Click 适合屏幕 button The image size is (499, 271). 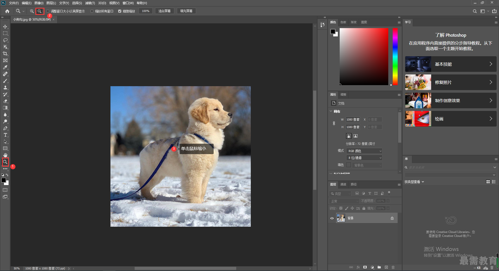click(x=165, y=11)
